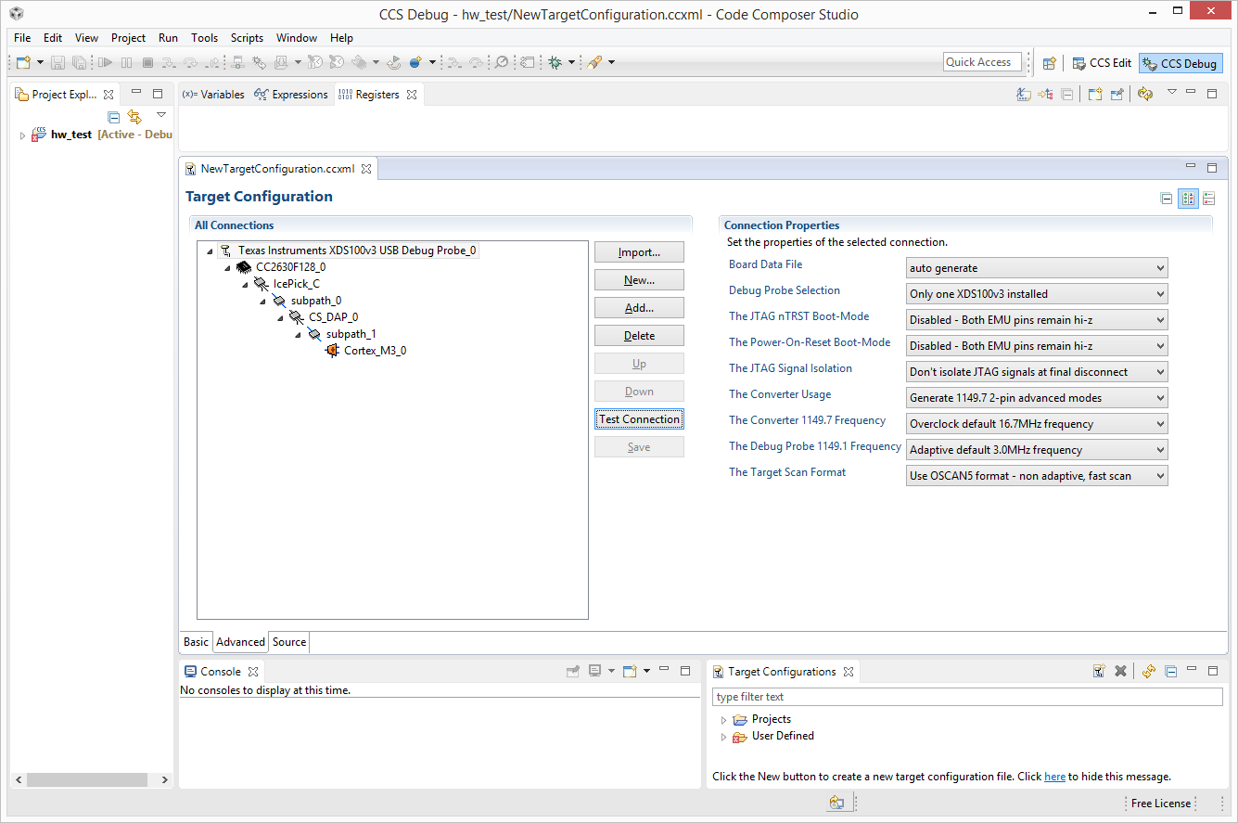Click the Quick Access input field
Screen dimensions: 1238x823
[982, 62]
